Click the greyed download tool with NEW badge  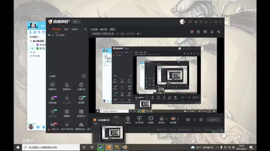coord(53,113)
